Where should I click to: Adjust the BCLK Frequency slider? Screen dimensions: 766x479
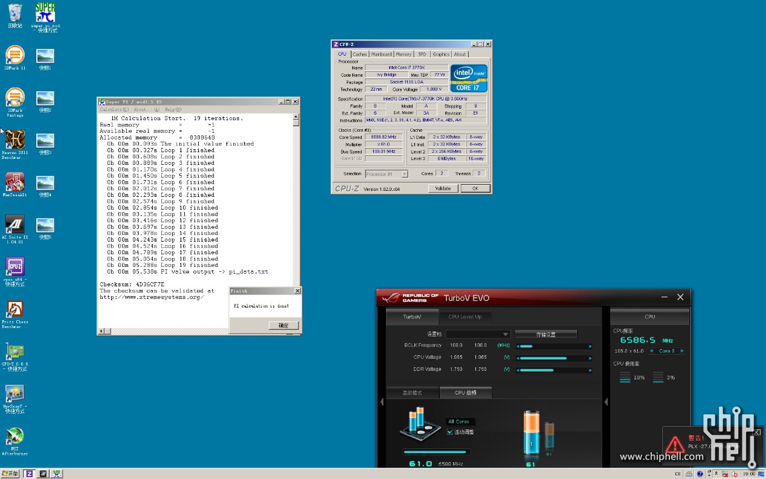[553, 346]
